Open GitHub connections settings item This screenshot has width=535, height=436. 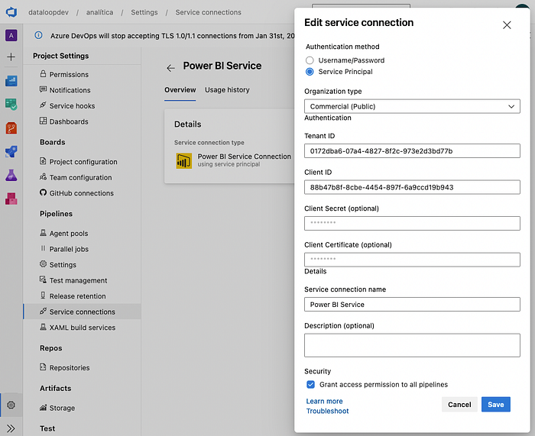pos(81,193)
